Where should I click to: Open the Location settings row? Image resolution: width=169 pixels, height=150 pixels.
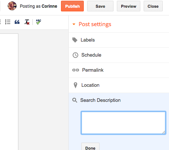(119, 85)
